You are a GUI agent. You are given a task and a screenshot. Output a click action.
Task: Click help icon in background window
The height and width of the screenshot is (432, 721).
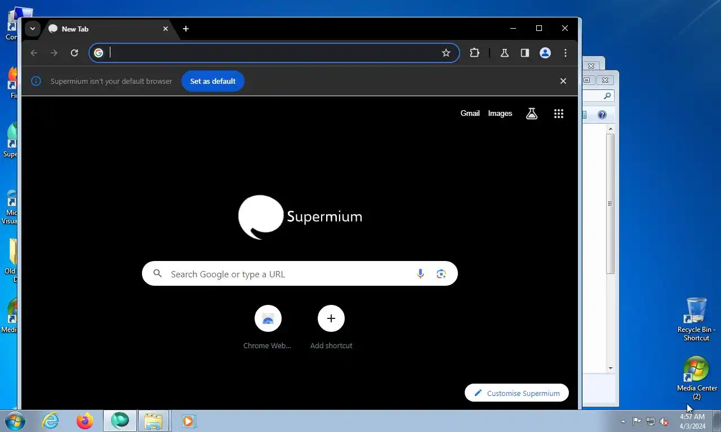point(602,115)
